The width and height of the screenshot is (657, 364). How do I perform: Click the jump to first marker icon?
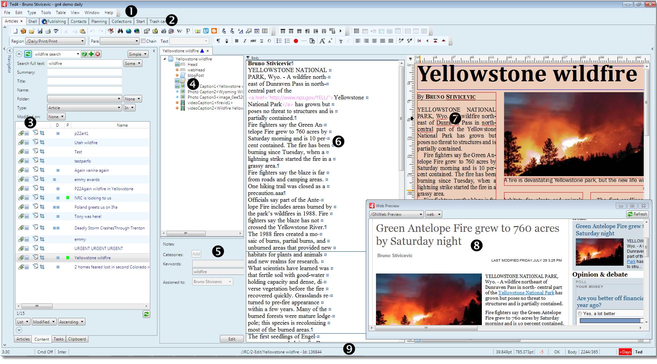(x=419, y=41)
